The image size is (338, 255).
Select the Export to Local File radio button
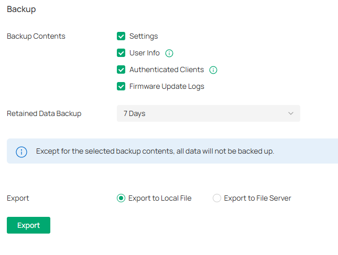click(121, 198)
